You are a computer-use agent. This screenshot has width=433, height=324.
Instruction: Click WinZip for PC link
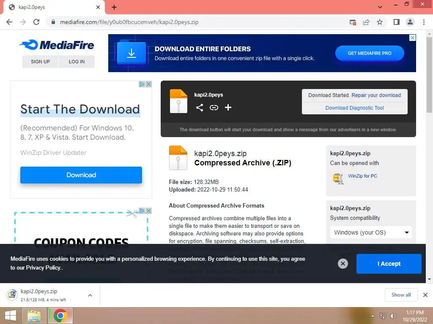point(362,176)
